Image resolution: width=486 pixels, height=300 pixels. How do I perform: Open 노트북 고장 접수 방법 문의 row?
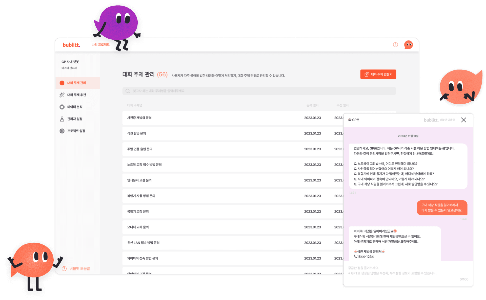click(233, 165)
